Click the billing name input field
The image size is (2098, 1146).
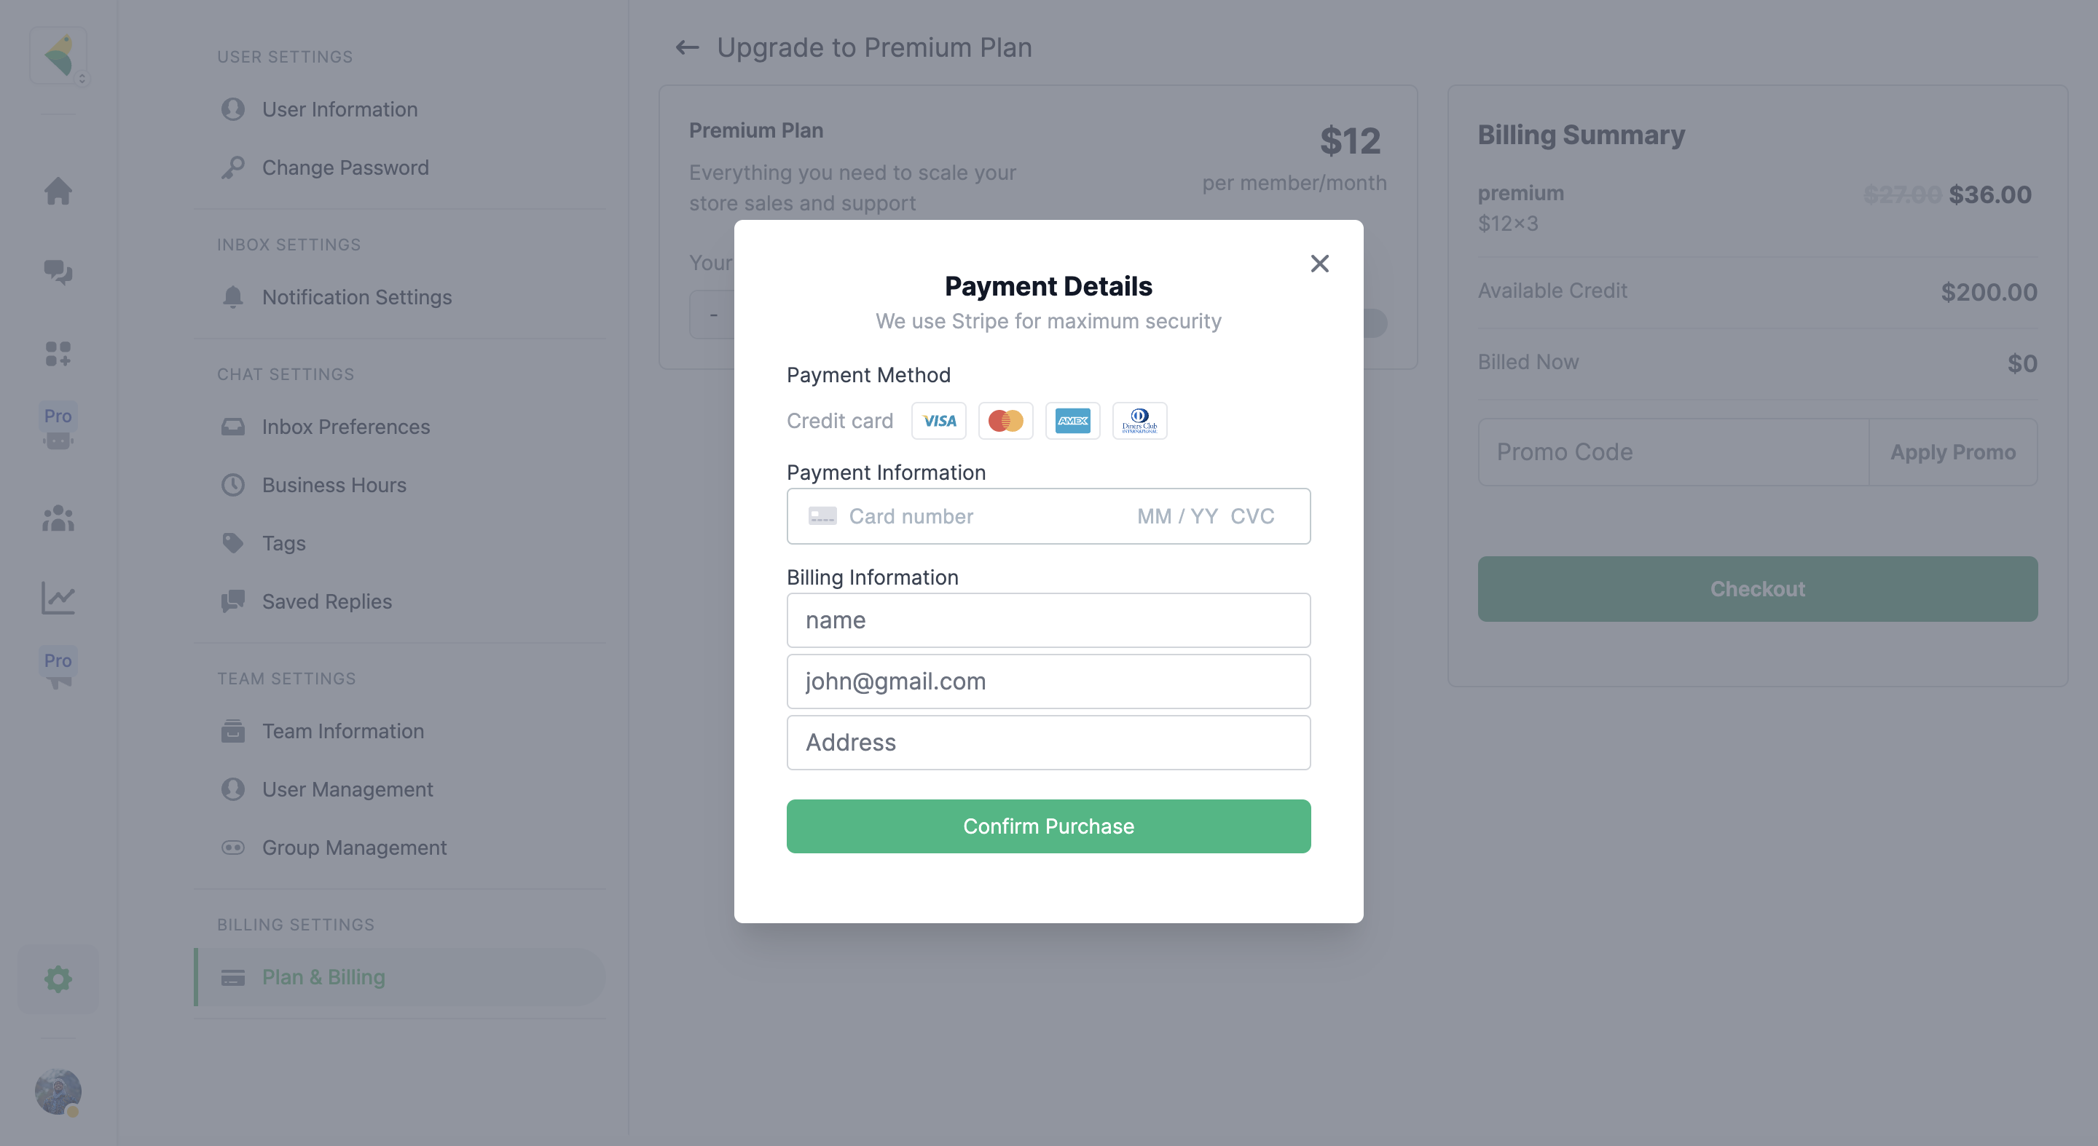click(1048, 620)
